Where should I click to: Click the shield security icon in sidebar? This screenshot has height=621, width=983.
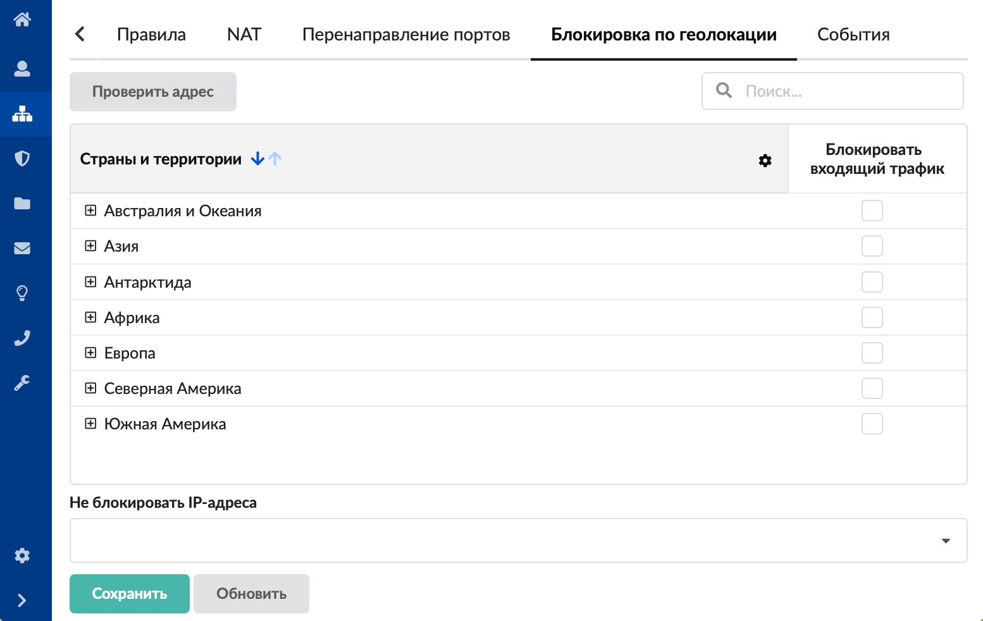(22, 158)
